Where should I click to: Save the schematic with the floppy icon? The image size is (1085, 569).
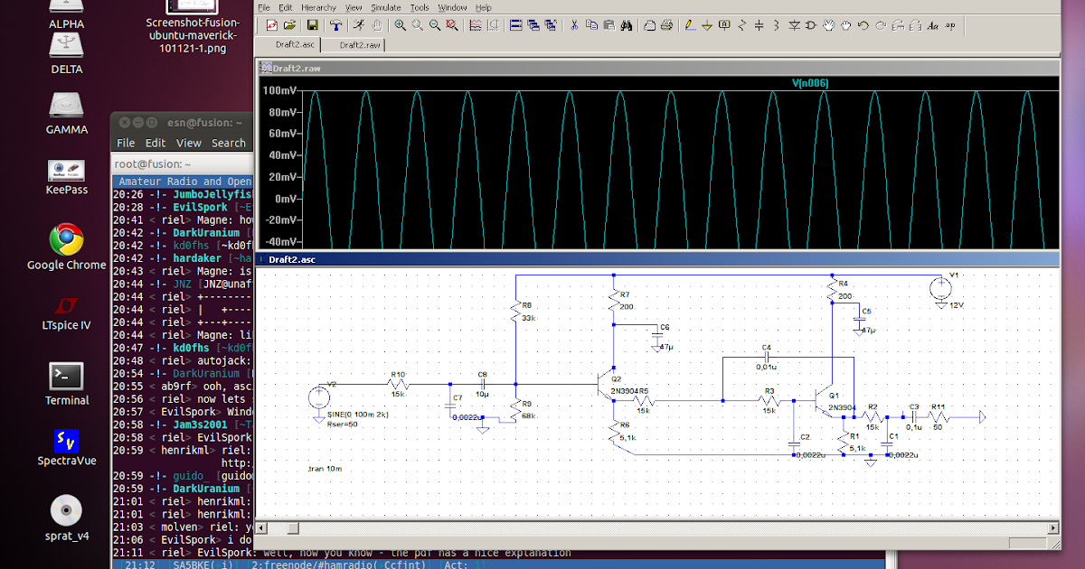click(x=313, y=25)
